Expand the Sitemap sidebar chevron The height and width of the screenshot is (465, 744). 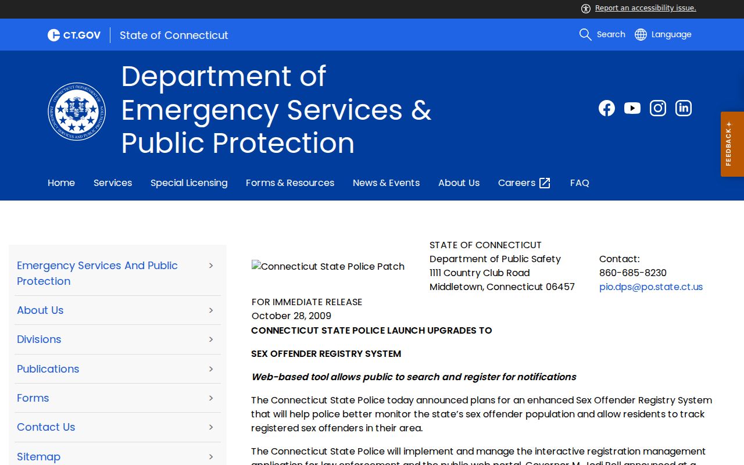point(211,457)
